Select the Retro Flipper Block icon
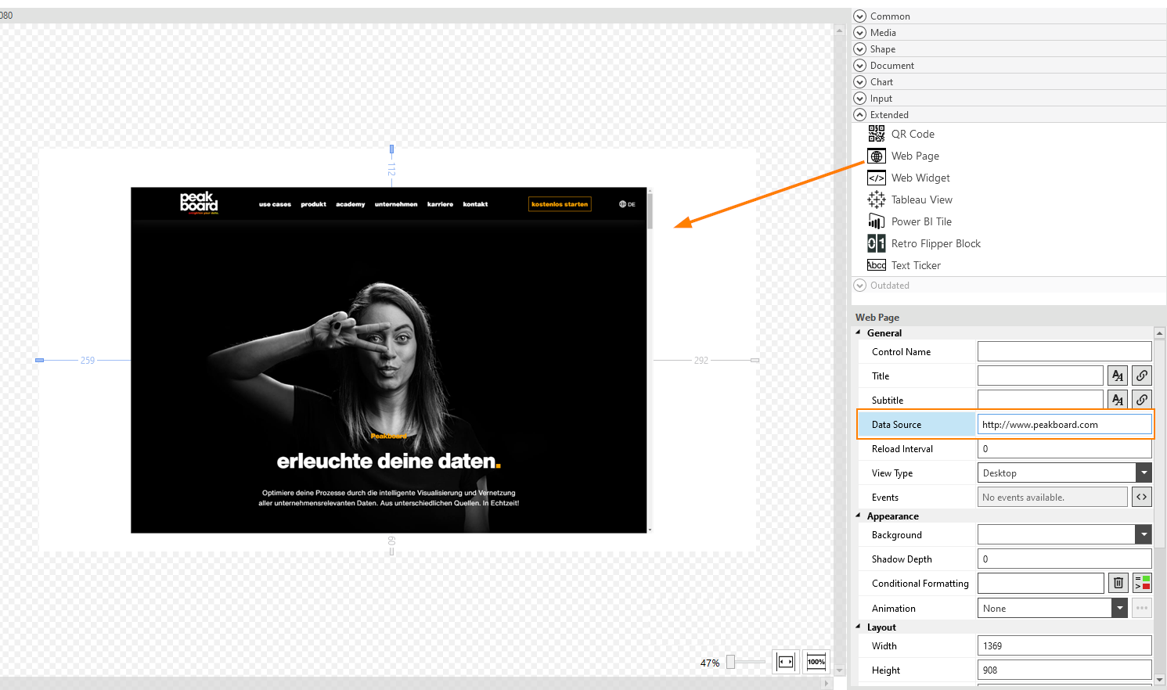 [877, 243]
